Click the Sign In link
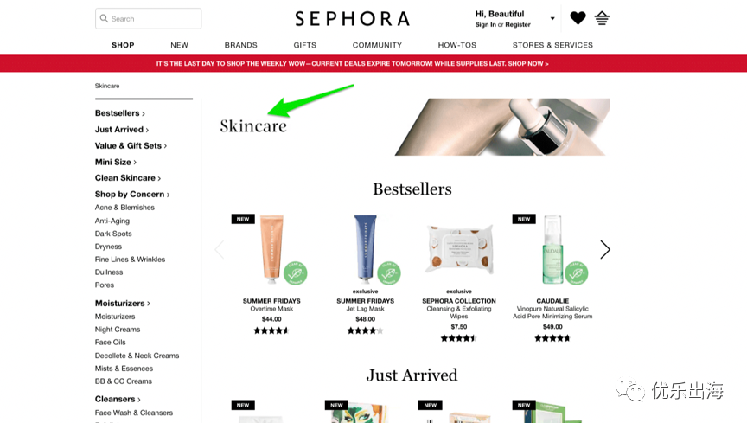 485,25
